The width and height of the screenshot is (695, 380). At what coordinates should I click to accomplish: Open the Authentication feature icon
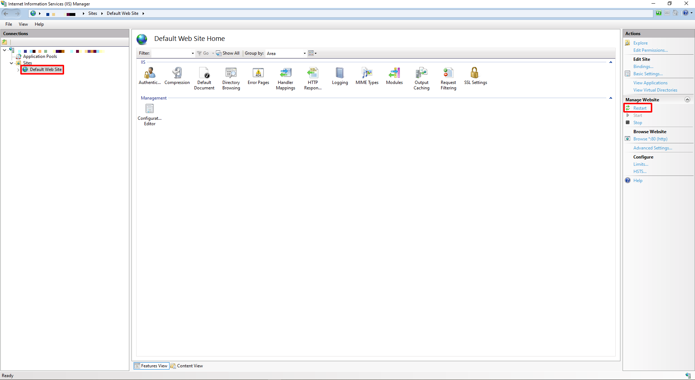(150, 76)
